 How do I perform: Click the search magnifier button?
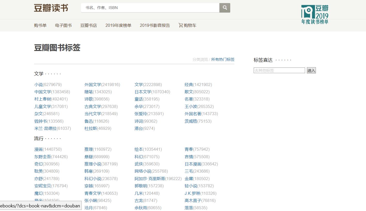coord(225,8)
